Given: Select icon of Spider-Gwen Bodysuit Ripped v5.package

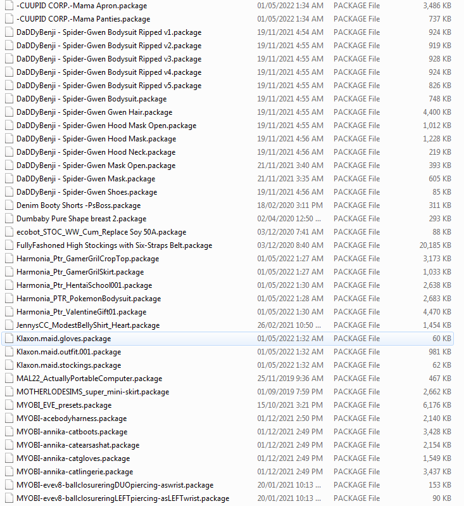Looking at the screenshot, I should coord(9,86).
